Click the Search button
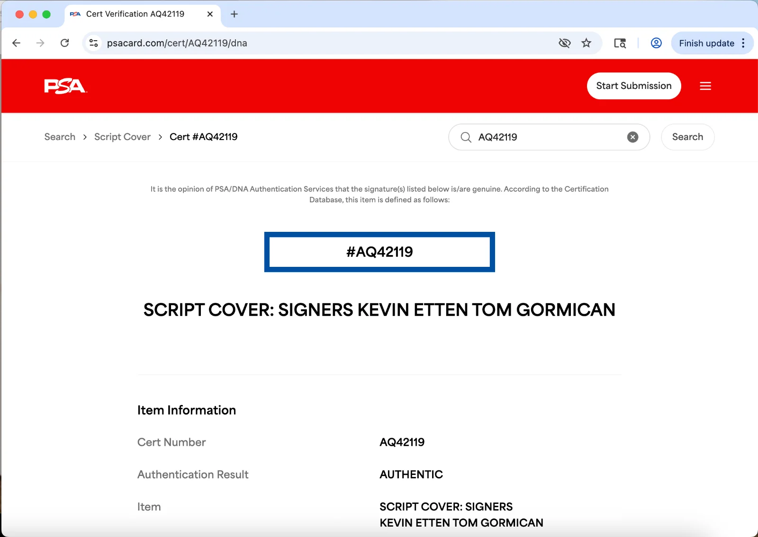 pos(687,137)
